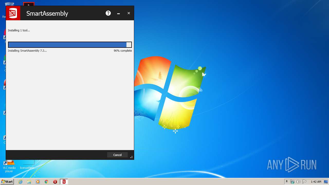This screenshot has width=329, height=185.
Task: Click the Show desktop button
Action: click(x=326, y=182)
